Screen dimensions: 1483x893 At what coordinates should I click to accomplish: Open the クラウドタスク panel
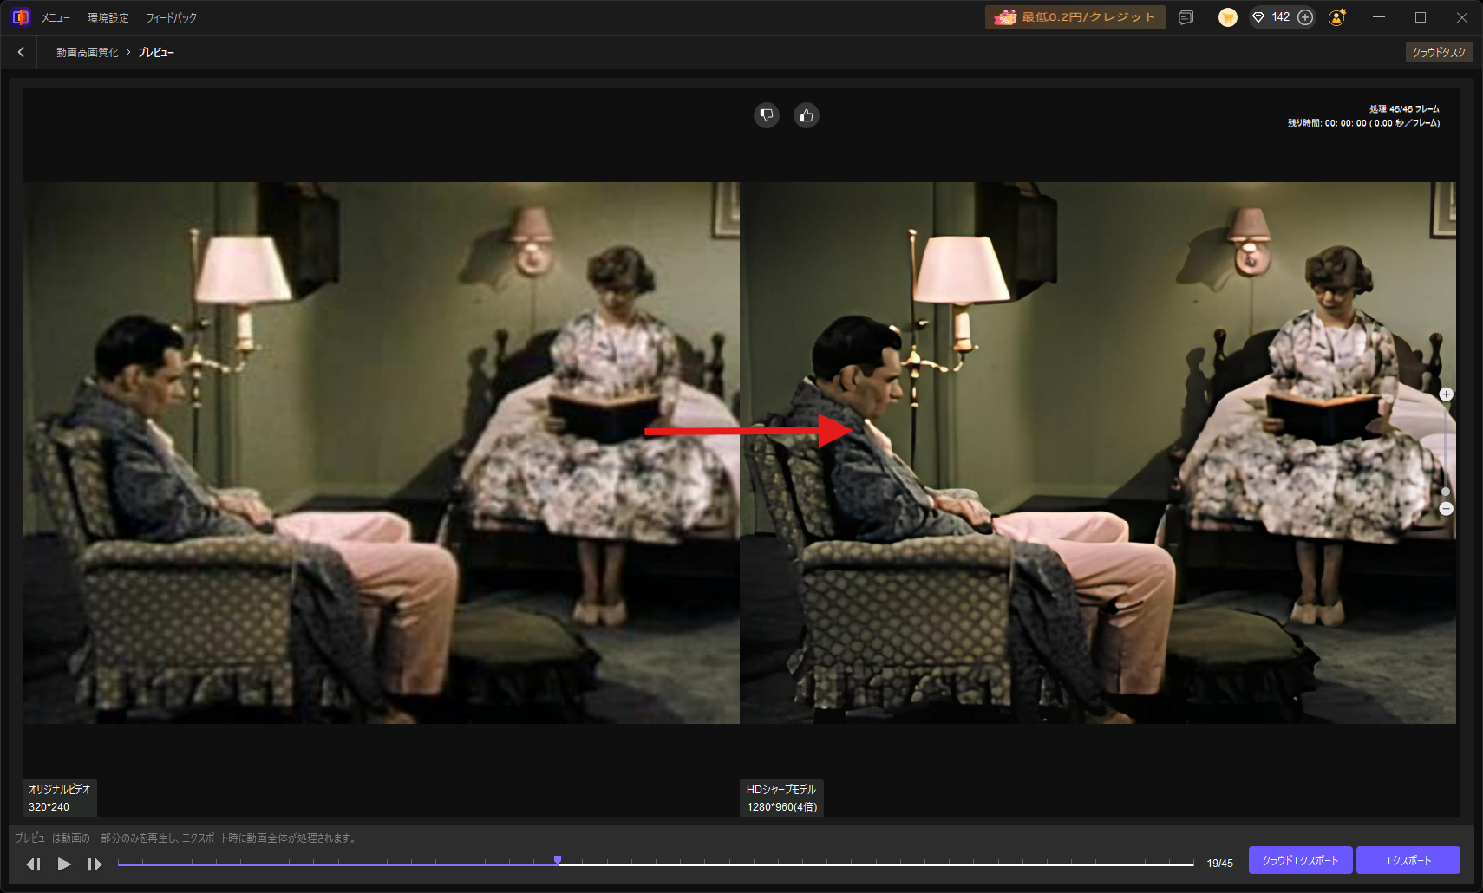tap(1439, 52)
